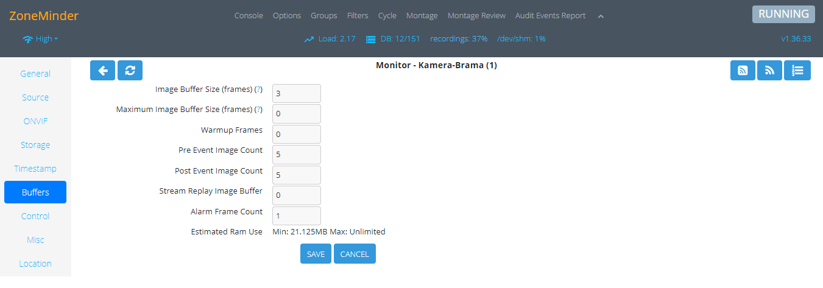Open the Montage Review menu item

pos(476,16)
